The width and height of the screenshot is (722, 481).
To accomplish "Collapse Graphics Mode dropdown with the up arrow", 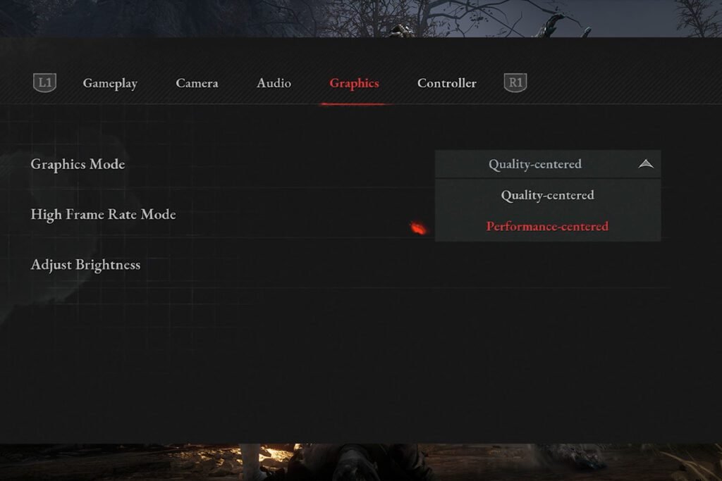I will (x=646, y=163).
